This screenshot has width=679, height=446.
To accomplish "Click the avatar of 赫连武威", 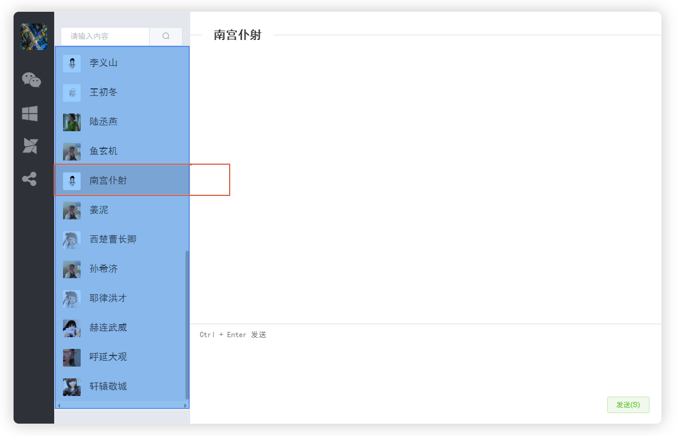I will click(x=71, y=328).
